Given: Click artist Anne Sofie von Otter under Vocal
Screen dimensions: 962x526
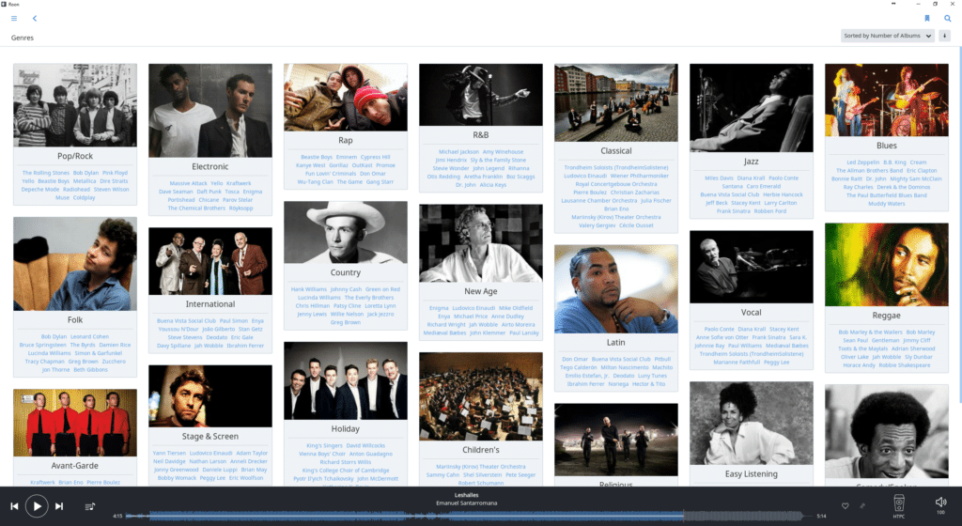Looking at the screenshot, I should tap(721, 337).
